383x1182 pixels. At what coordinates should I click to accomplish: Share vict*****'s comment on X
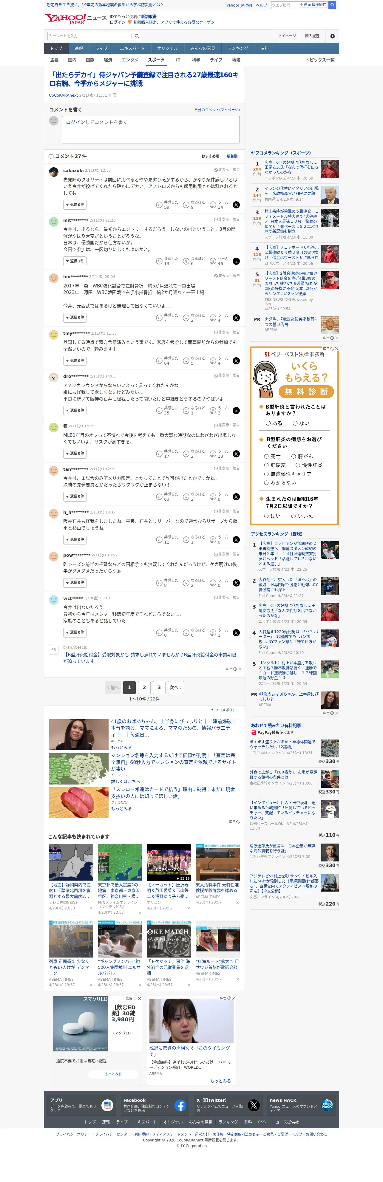pos(236,633)
